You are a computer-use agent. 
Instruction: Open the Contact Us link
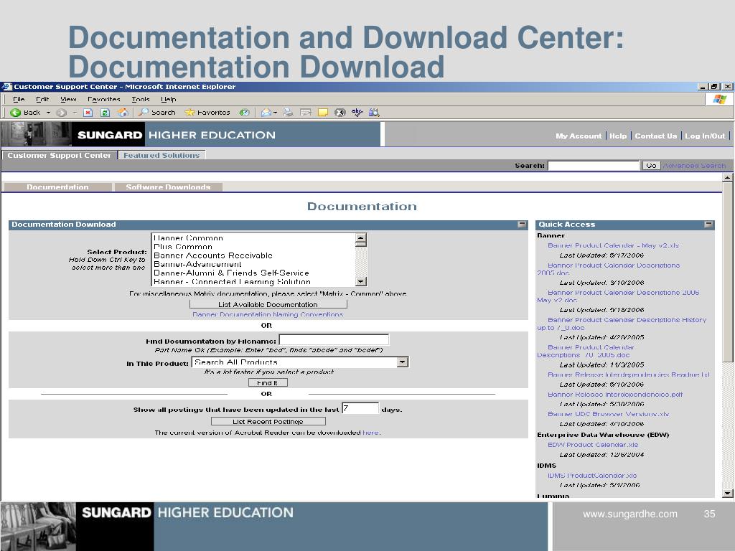pyautogui.click(x=656, y=136)
